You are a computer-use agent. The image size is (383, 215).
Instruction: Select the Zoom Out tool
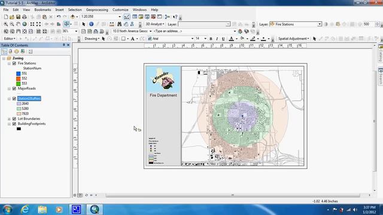coord(12,24)
